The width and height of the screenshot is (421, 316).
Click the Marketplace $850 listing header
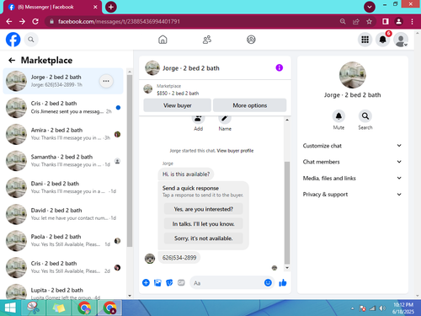point(215,89)
